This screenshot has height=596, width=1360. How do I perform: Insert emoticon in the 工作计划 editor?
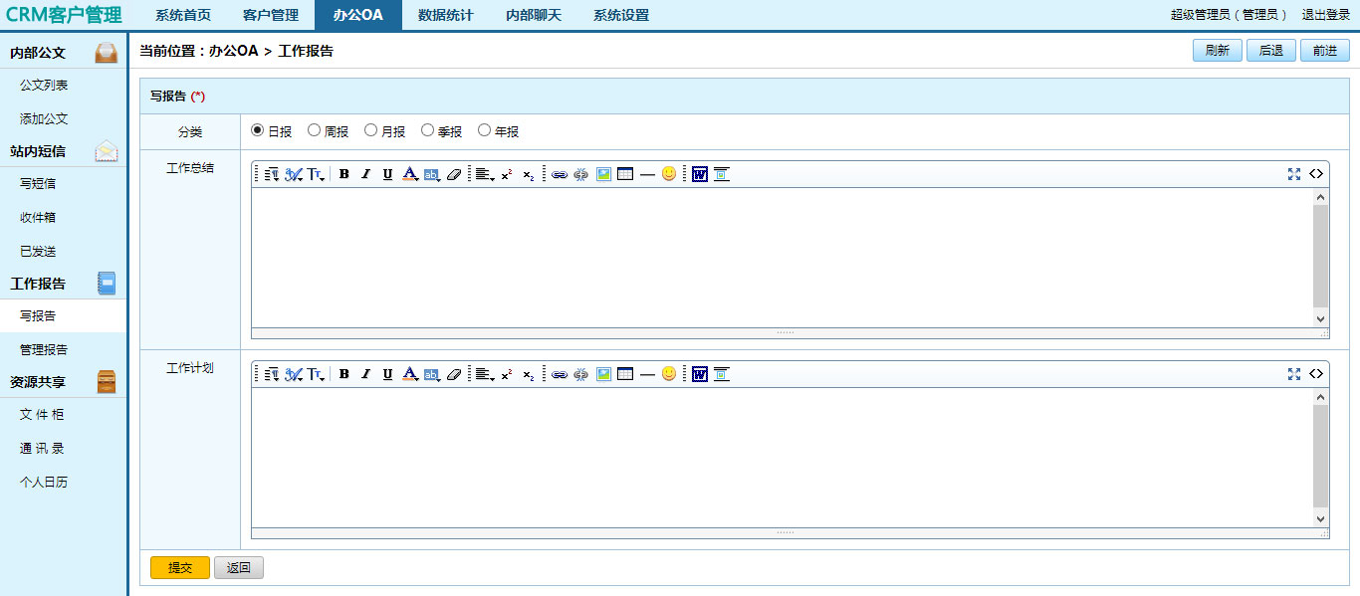tap(669, 373)
